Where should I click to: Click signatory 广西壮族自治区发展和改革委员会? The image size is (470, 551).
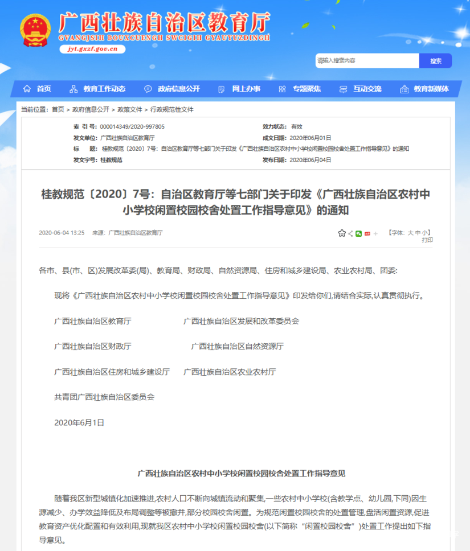(242, 321)
